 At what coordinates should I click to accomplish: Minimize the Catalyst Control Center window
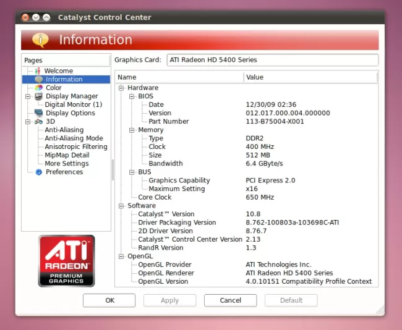tap(36, 17)
